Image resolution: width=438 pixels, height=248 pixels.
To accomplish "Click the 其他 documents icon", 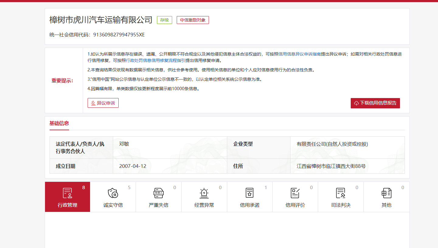I will tap(386, 193).
